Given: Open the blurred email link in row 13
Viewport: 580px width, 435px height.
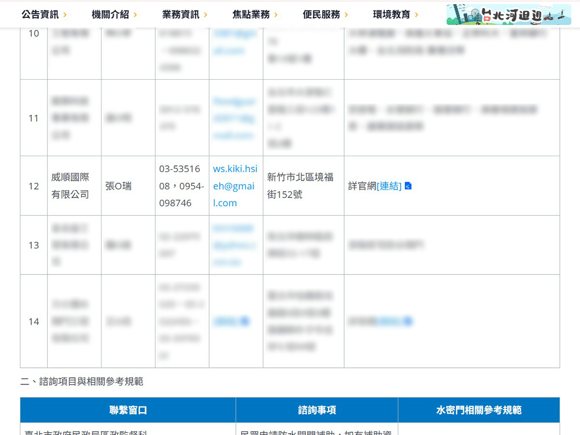Looking at the screenshot, I should [235, 245].
